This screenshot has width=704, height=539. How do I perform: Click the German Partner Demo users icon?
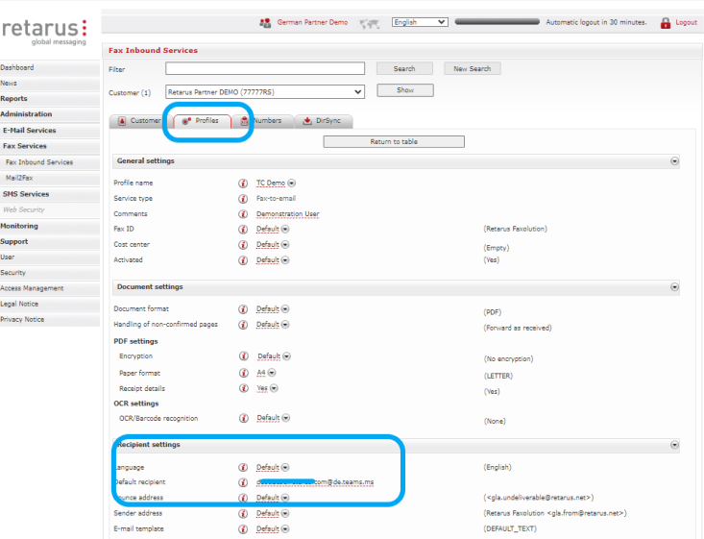tap(265, 22)
